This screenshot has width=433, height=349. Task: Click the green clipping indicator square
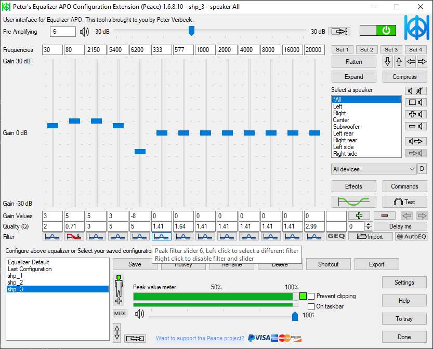[x=303, y=297]
